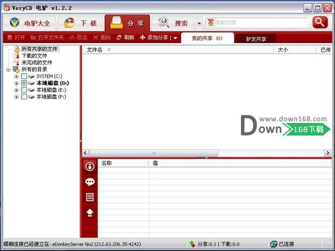335x251 pixels.
Task: Switch to 我的共享 (0) tab
Action: [x=207, y=38]
